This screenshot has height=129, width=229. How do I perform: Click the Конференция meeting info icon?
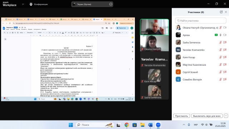(31, 4)
